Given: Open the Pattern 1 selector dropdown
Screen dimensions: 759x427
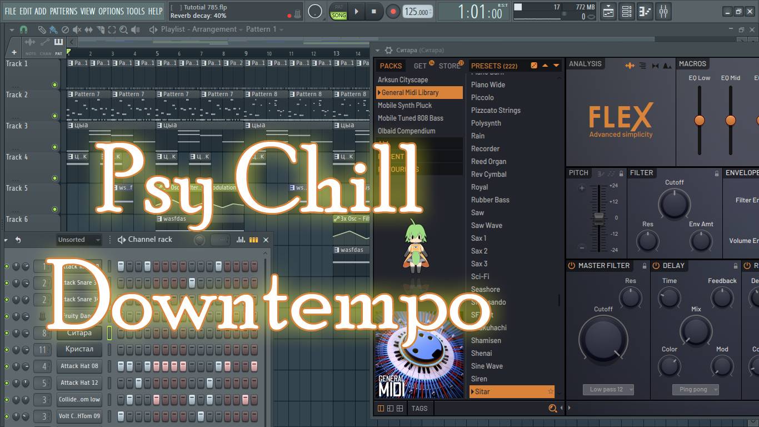Looking at the screenshot, I should click(x=264, y=29).
